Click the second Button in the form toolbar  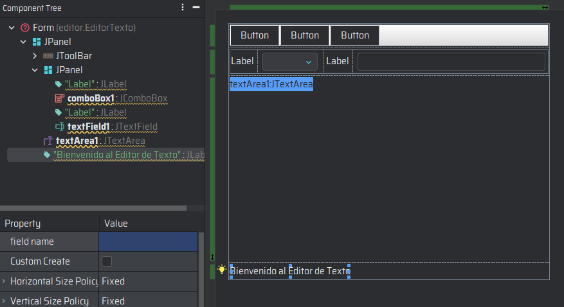(305, 35)
